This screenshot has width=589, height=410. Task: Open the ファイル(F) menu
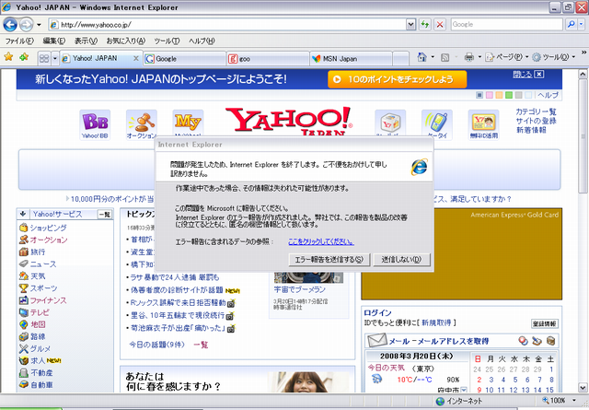tap(19, 41)
